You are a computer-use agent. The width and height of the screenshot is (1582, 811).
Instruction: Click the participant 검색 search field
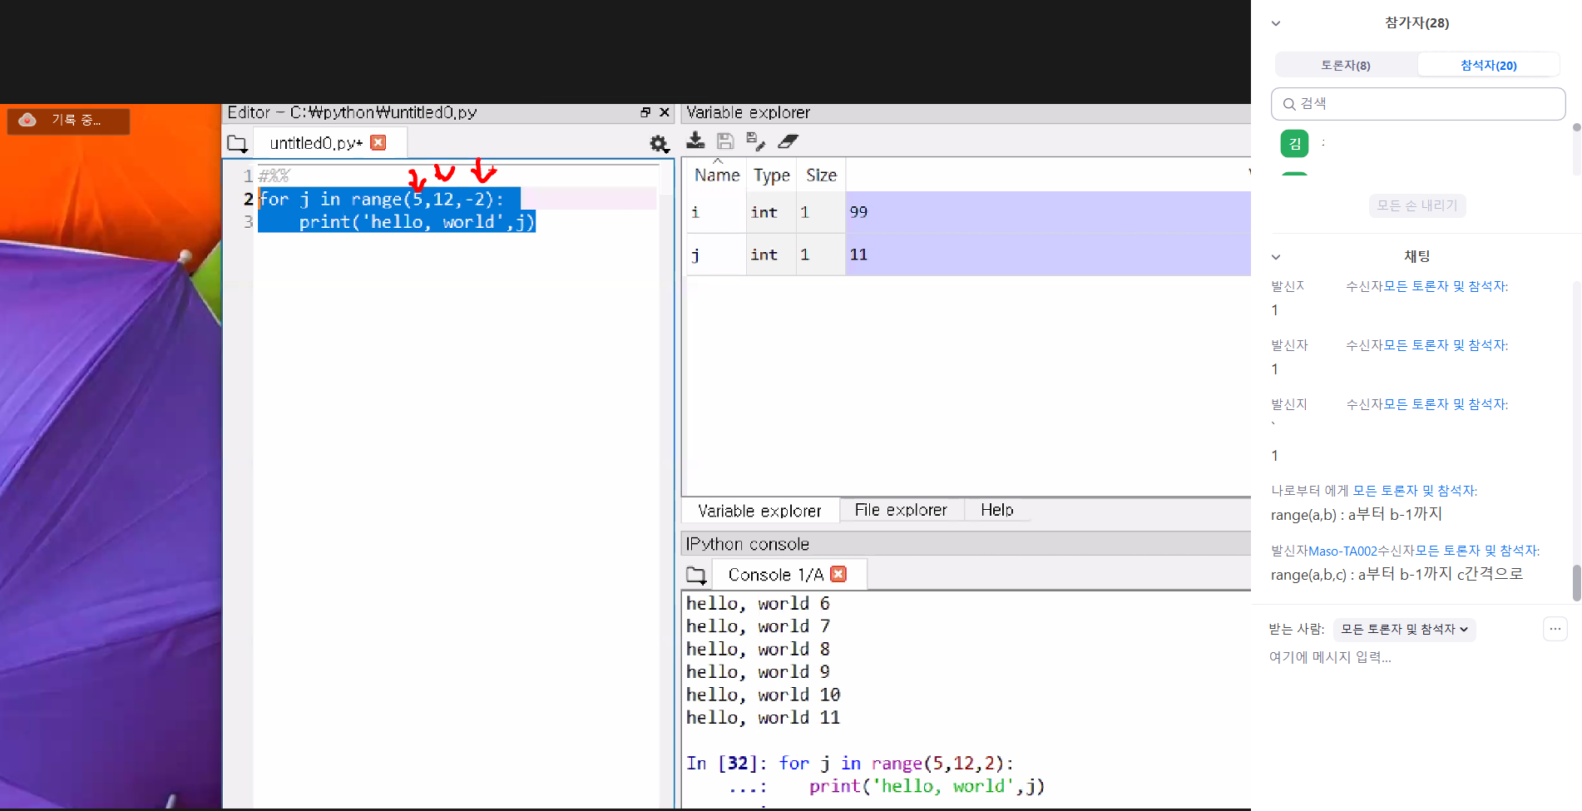tap(1417, 104)
